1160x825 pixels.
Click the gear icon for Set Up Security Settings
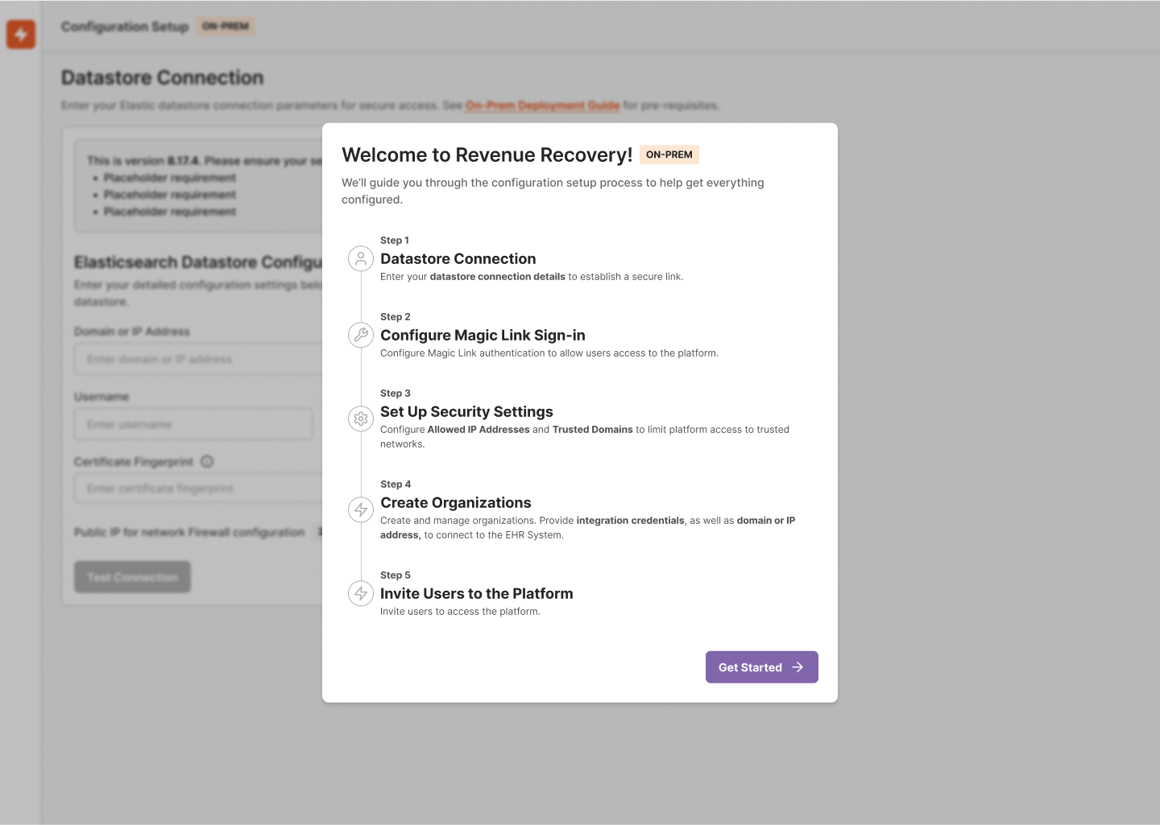pos(361,419)
